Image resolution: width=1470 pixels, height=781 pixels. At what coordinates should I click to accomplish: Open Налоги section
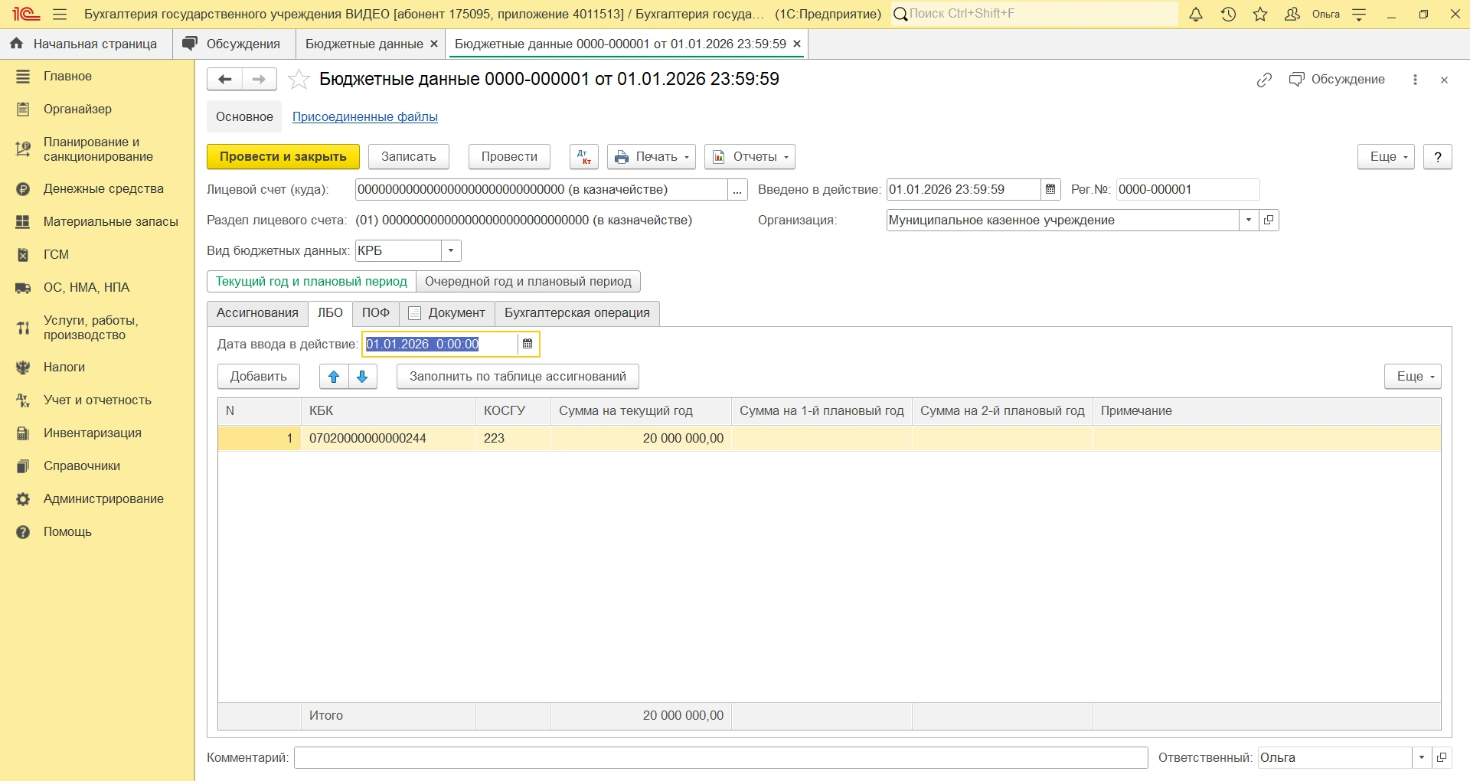97,368
